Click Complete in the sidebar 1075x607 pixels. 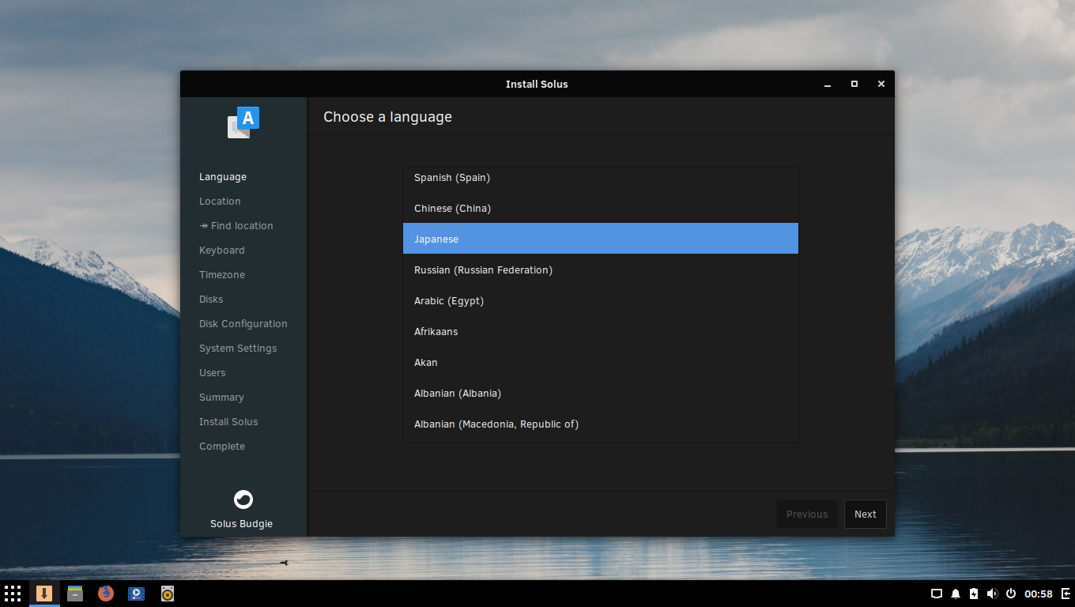coord(222,447)
